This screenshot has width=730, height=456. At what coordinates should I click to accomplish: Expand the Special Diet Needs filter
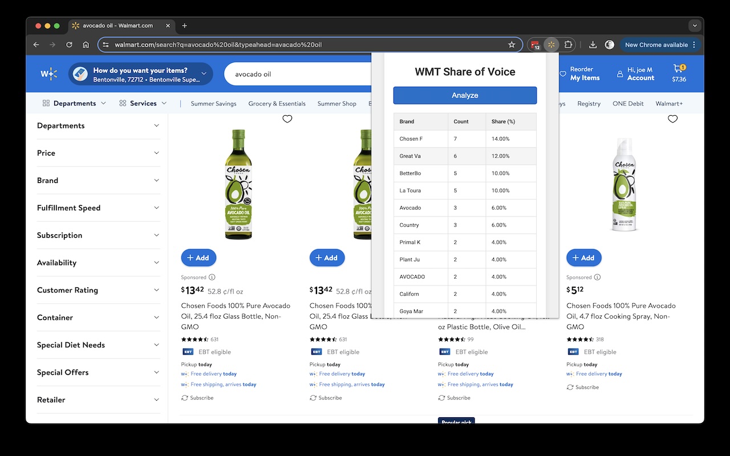(x=98, y=344)
